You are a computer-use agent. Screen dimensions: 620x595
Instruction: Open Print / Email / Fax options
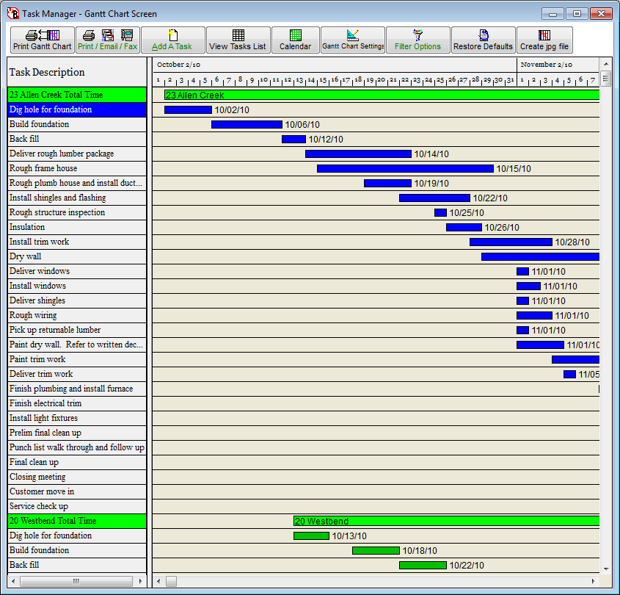(x=107, y=40)
